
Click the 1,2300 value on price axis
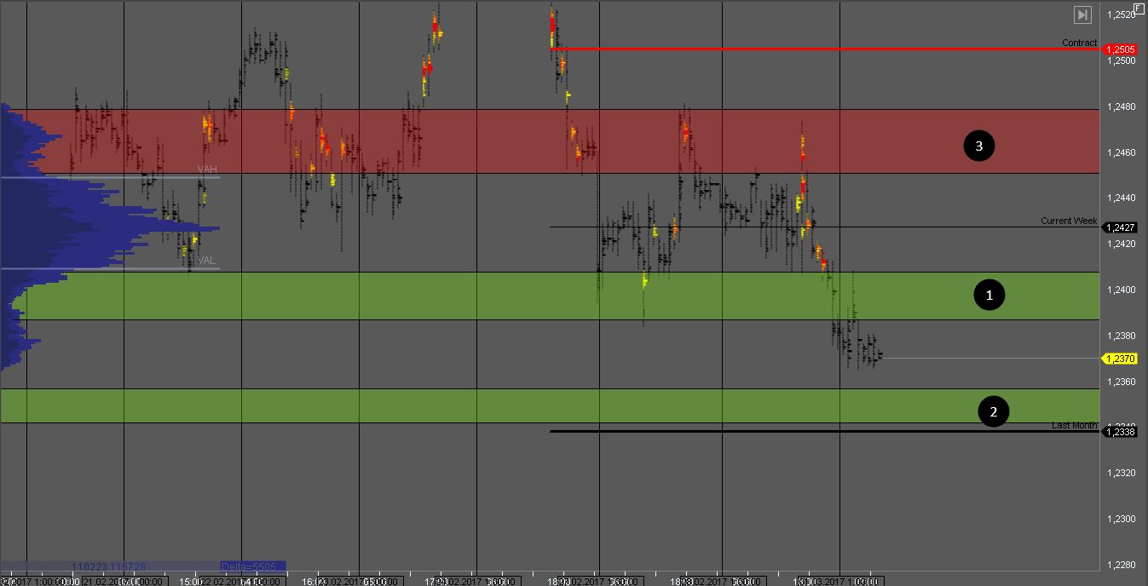point(1121,519)
